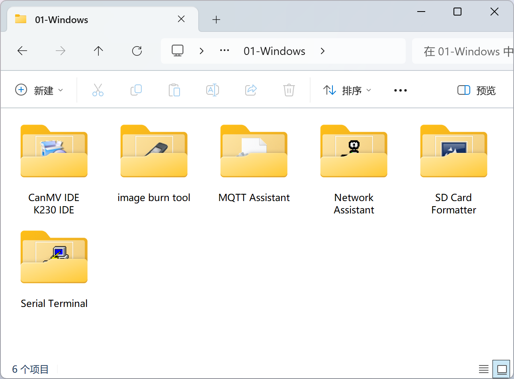Show hidden path segments via ellipsis
514x379 pixels.
click(225, 51)
